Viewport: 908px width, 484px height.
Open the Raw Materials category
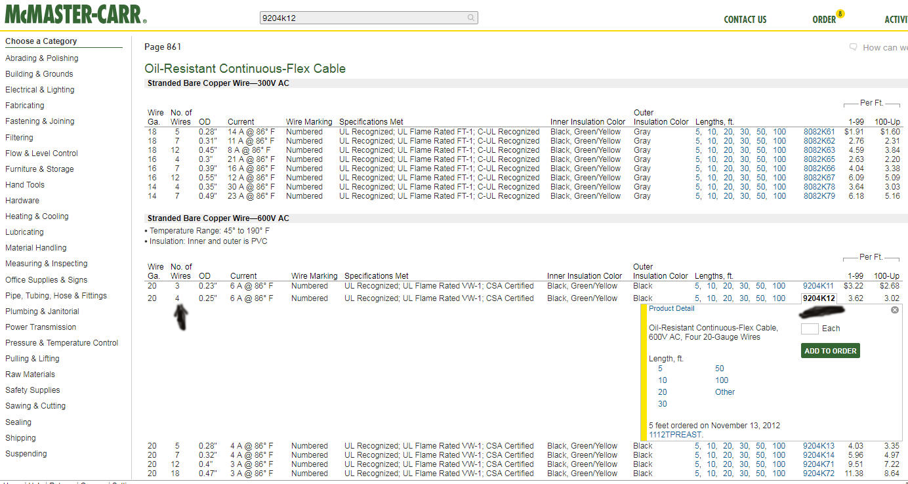30,374
